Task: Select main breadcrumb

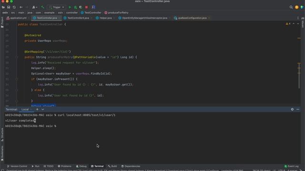Action: (21, 13)
